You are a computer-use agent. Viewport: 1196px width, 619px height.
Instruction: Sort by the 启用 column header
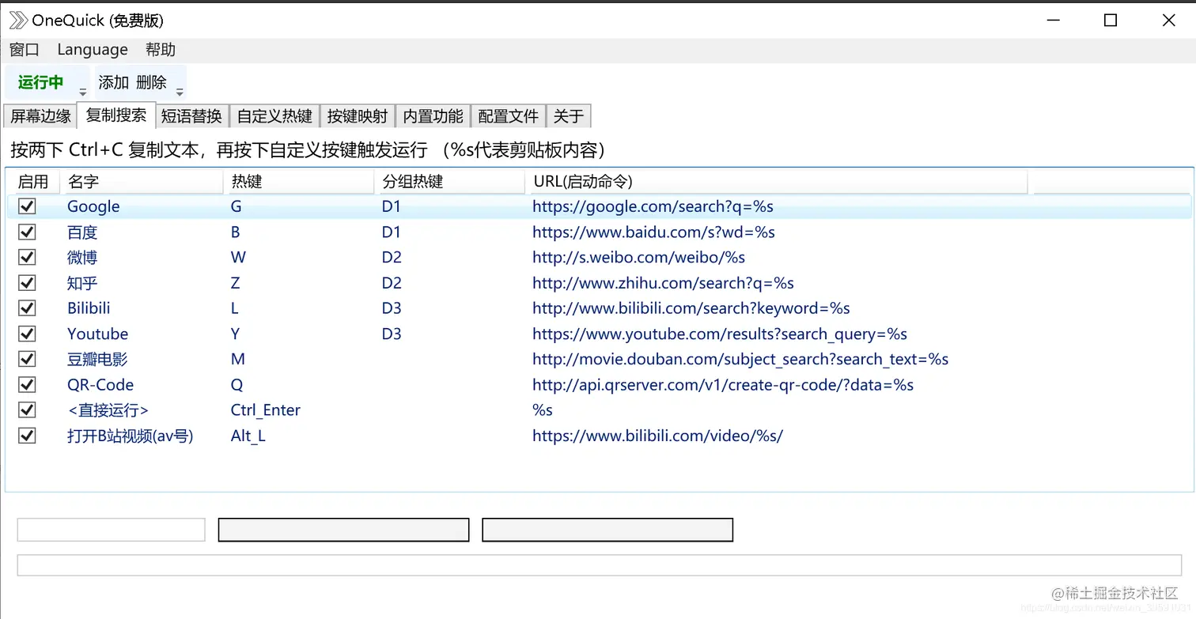tap(33, 182)
